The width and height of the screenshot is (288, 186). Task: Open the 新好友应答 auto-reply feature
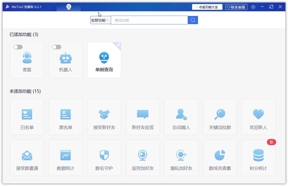tap(143, 117)
